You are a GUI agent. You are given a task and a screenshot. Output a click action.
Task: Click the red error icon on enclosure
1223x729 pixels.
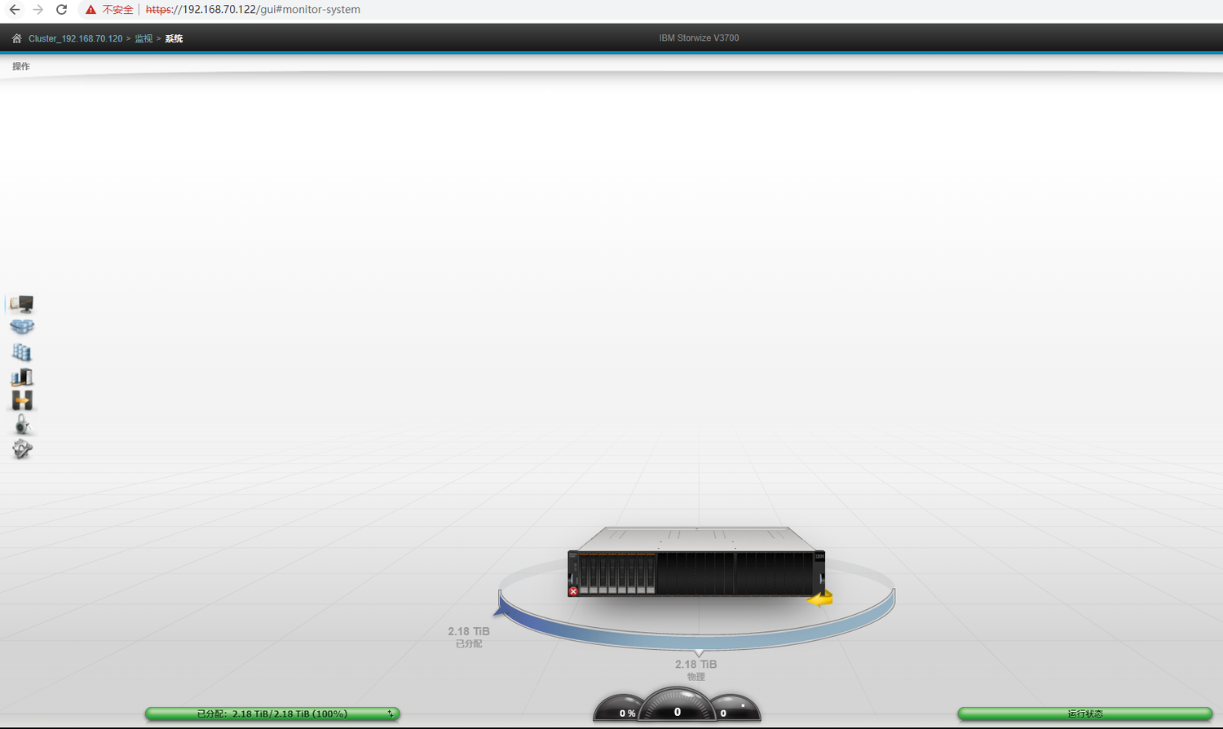[x=573, y=591]
